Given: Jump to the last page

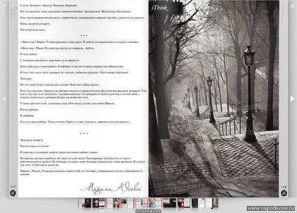Looking at the screenshot, I should click(292, 6).
